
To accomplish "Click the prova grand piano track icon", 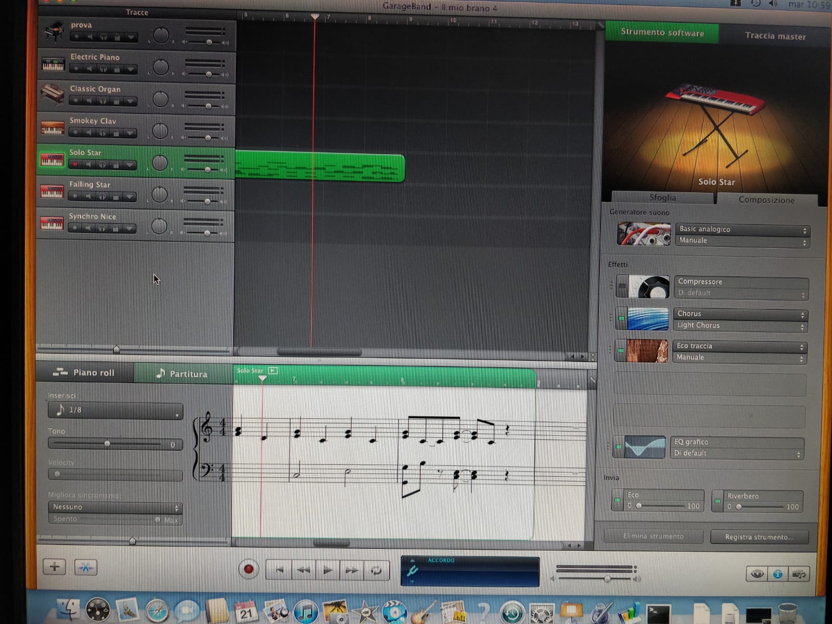I will point(54,33).
